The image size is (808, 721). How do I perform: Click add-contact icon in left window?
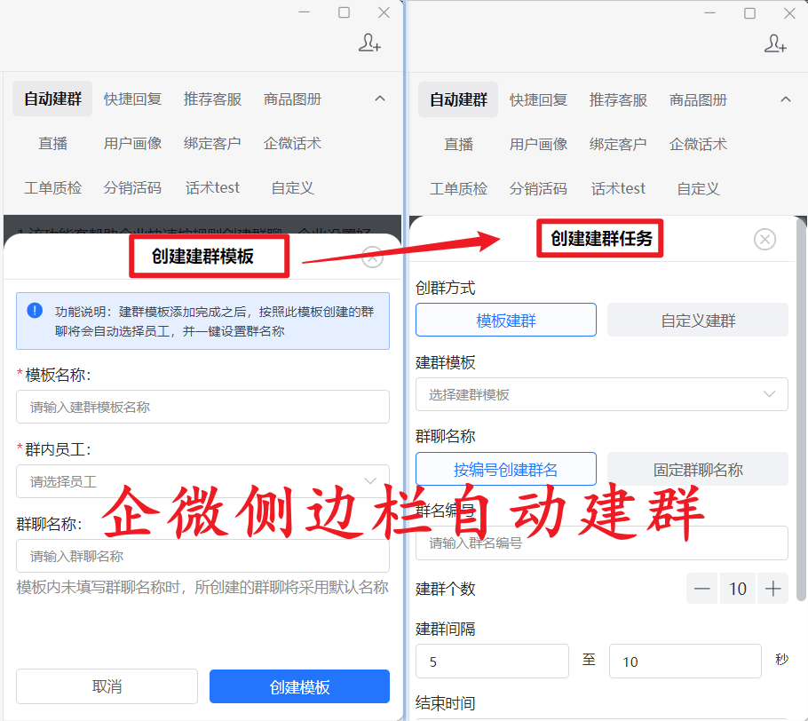tap(369, 44)
